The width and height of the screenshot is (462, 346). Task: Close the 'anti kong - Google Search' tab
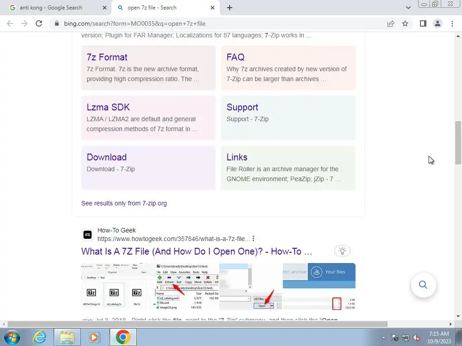[x=105, y=8]
